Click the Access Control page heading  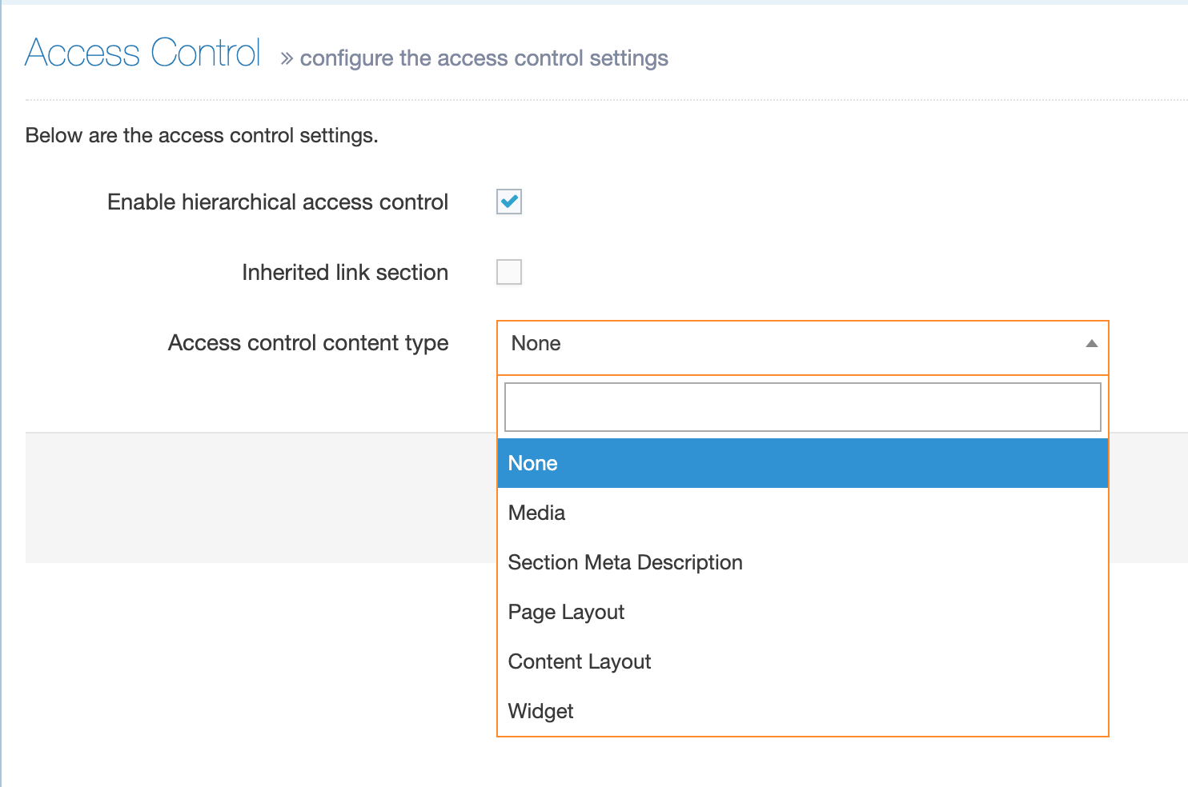[x=142, y=54]
